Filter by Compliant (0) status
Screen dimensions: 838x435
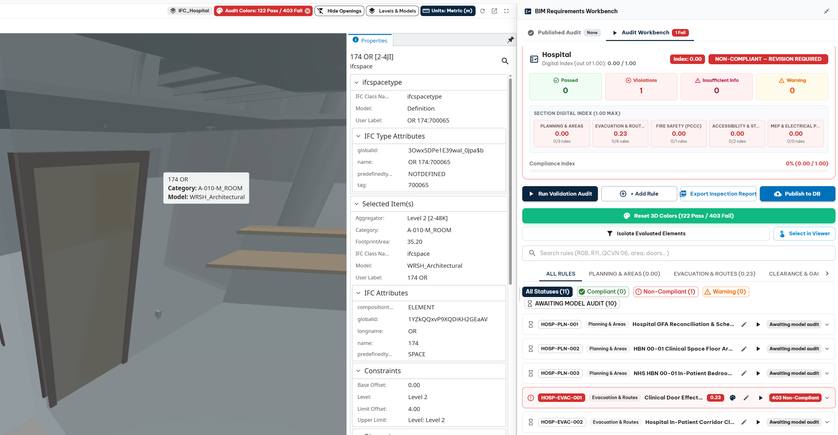(603, 292)
